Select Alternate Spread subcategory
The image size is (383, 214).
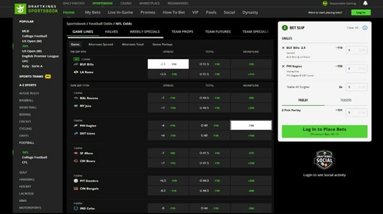(101, 44)
